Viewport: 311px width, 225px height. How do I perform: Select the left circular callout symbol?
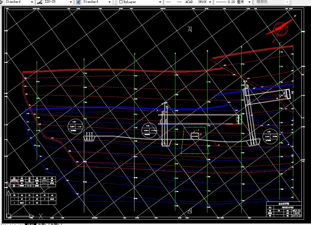coord(75,127)
